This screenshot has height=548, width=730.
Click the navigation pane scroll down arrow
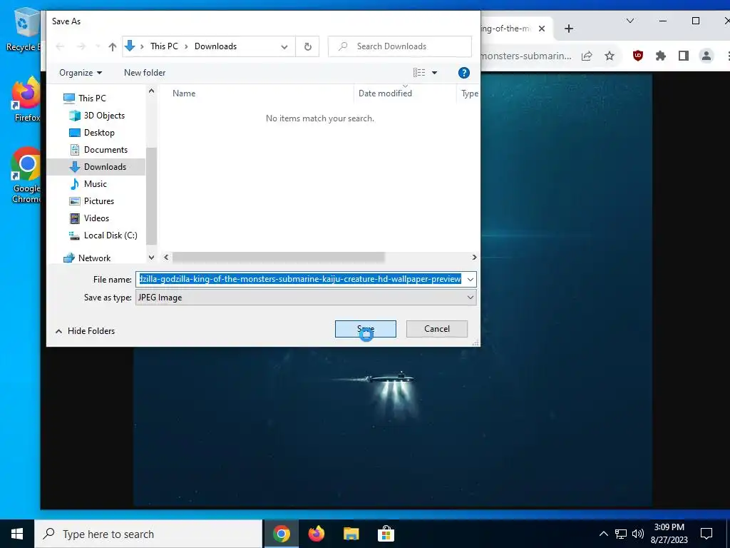tap(151, 257)
